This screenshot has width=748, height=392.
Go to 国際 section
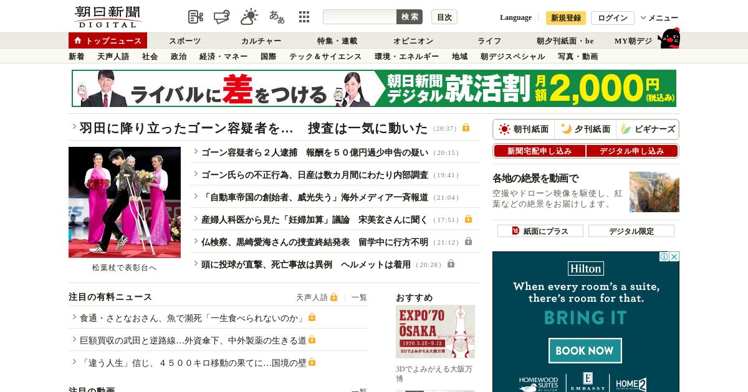(x=269, y=57)
